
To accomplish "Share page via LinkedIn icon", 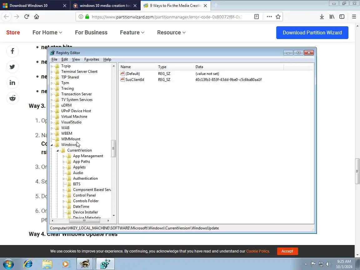I will [x=12, y=82].
